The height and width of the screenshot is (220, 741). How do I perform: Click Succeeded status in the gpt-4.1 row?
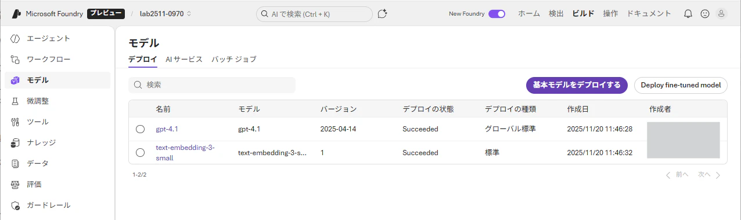coord(420,129)
